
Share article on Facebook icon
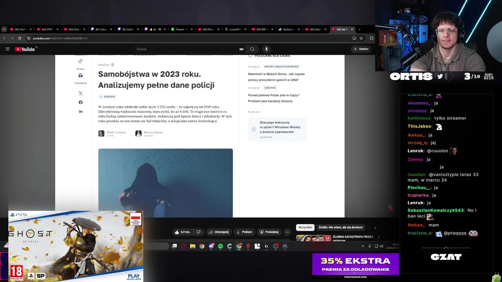(80, 102)
